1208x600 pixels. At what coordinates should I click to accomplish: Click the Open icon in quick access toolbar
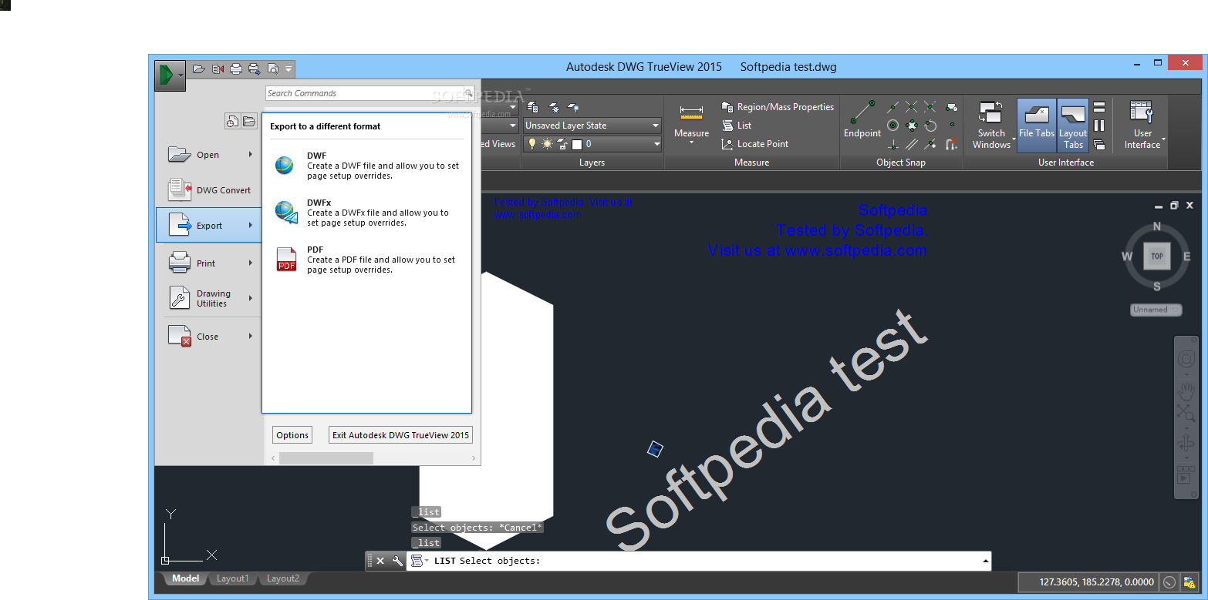tap(199, 69)
